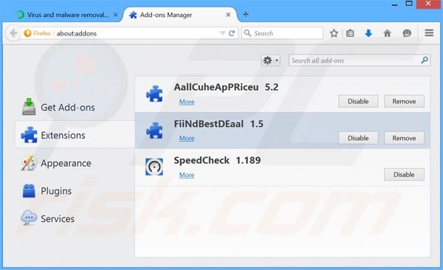This screenshot has width=443, height=270.
Task: Select the FiiNdBestDEaal 1.5 title text
Action: coord(219,124)
